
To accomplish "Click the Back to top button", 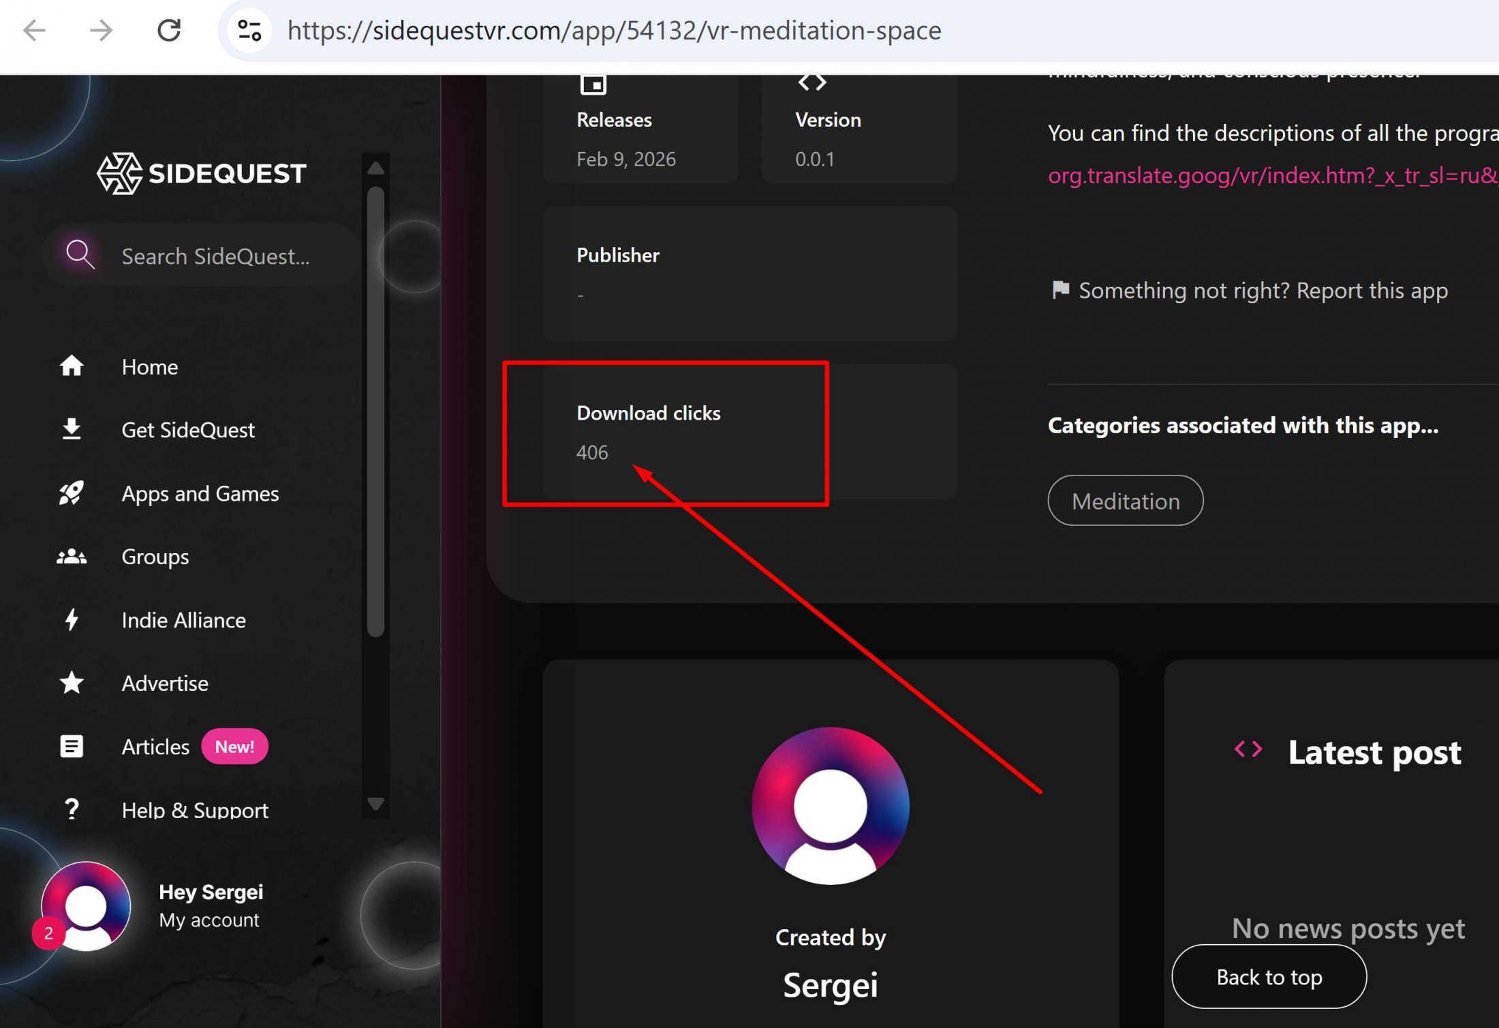I will 1269,976.
